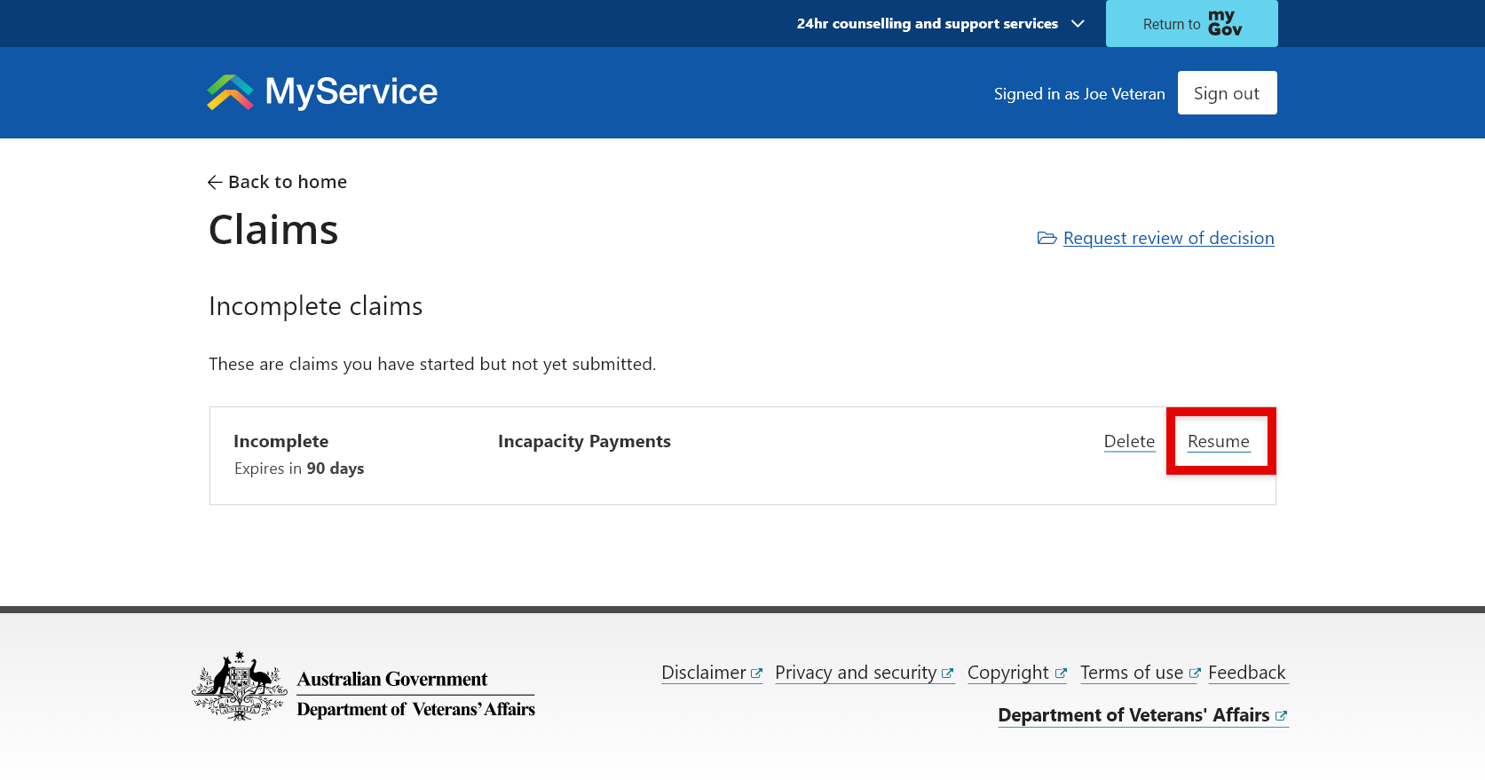Resume the Incapacity Payments claim
This screenshot has width=1485, height=780.
tap(1218, 442)
